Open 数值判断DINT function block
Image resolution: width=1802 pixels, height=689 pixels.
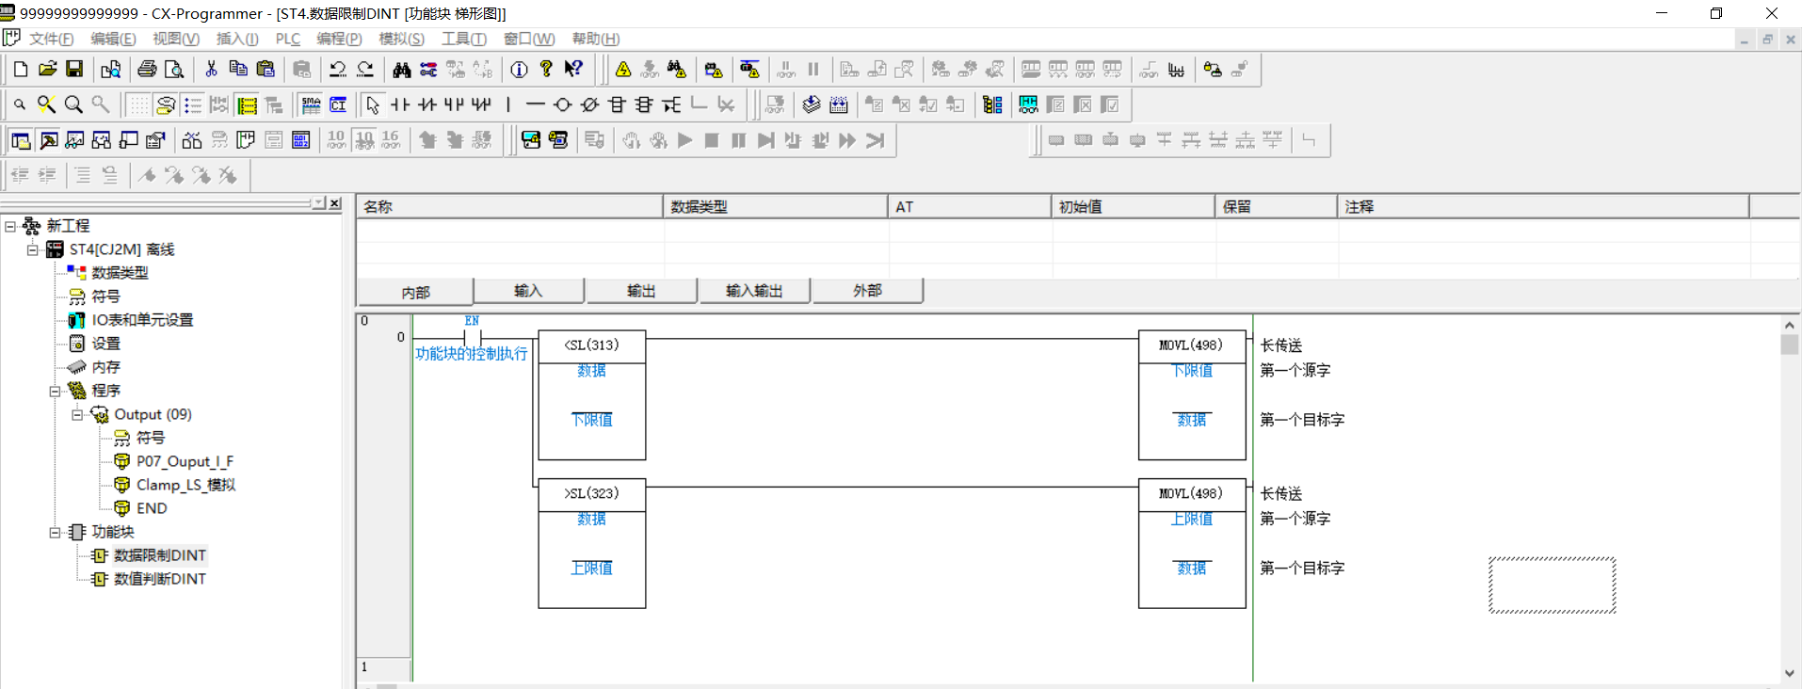(159, 579)
